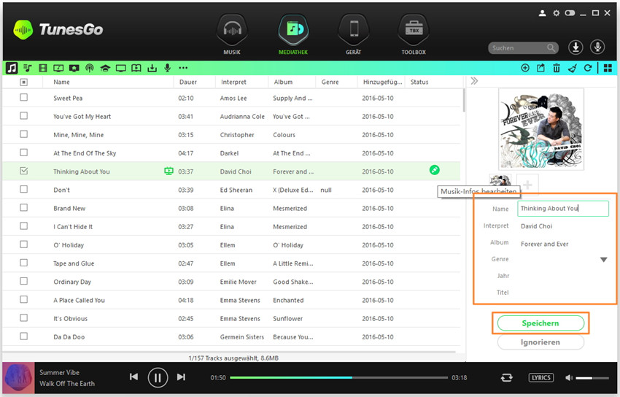Click the green edit music info status icon
Viewport: 620px width, 397px height.
[x=434, y=170]
